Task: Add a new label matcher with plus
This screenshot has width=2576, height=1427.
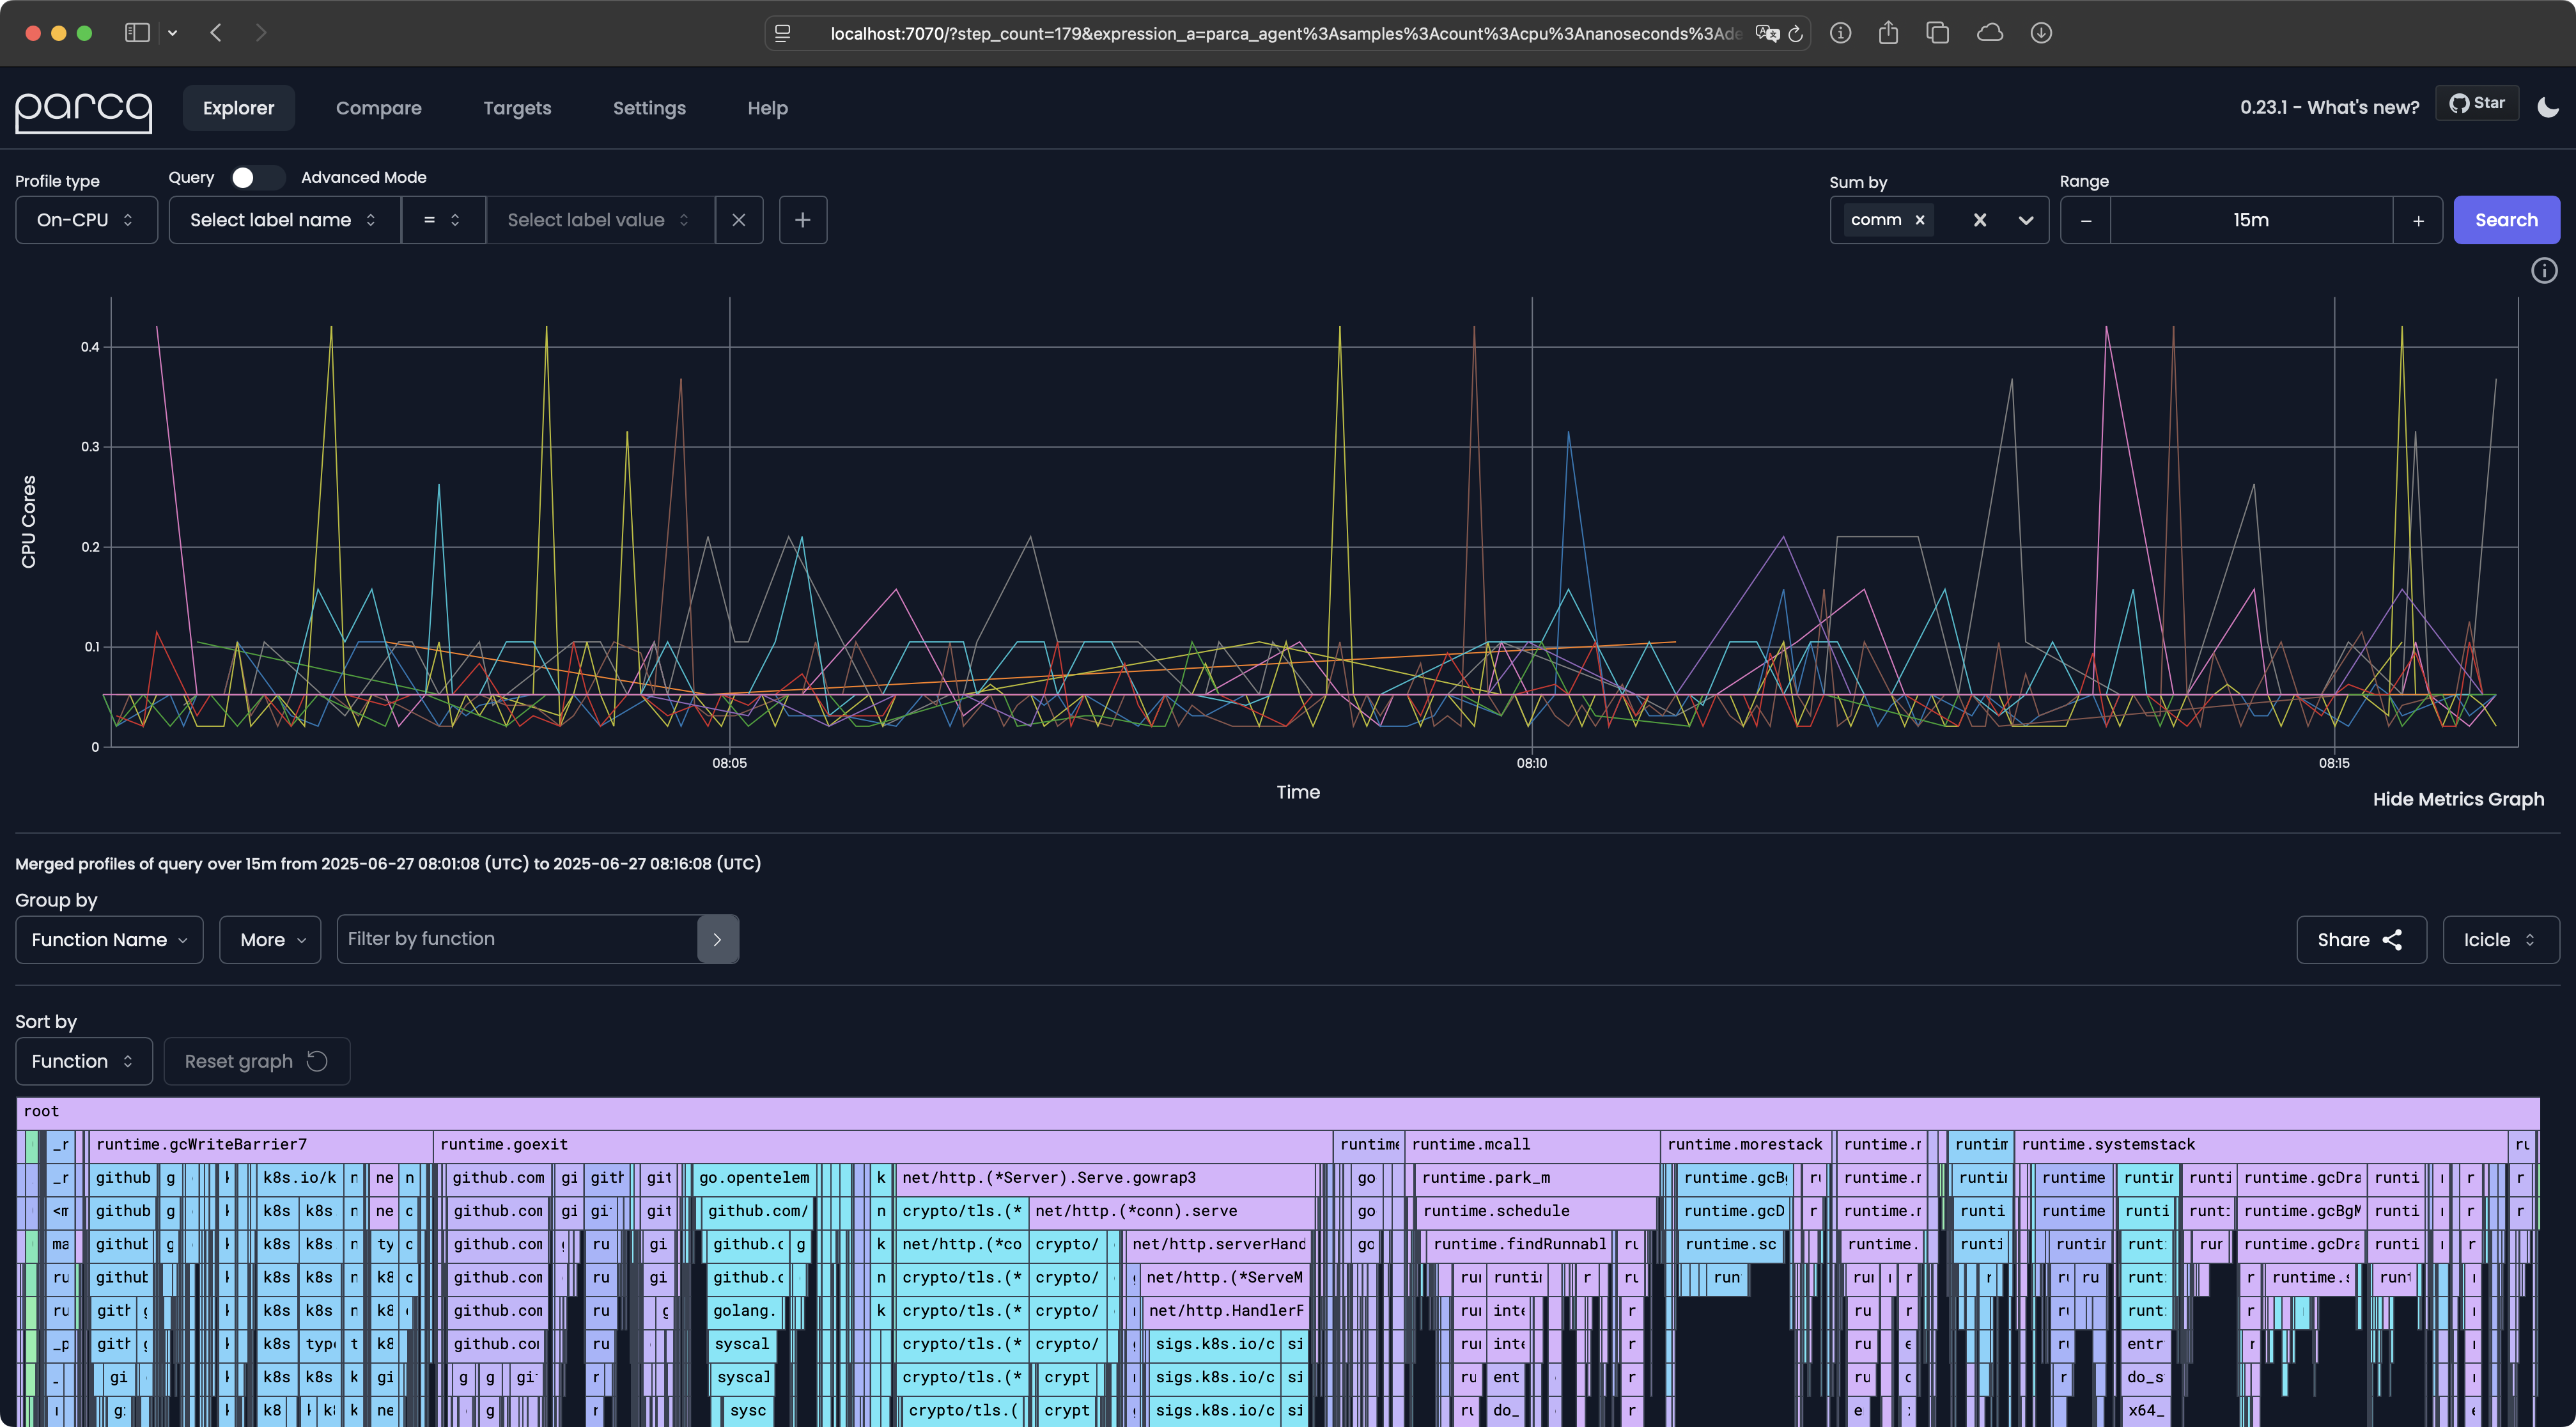Action: pos(802,220)
